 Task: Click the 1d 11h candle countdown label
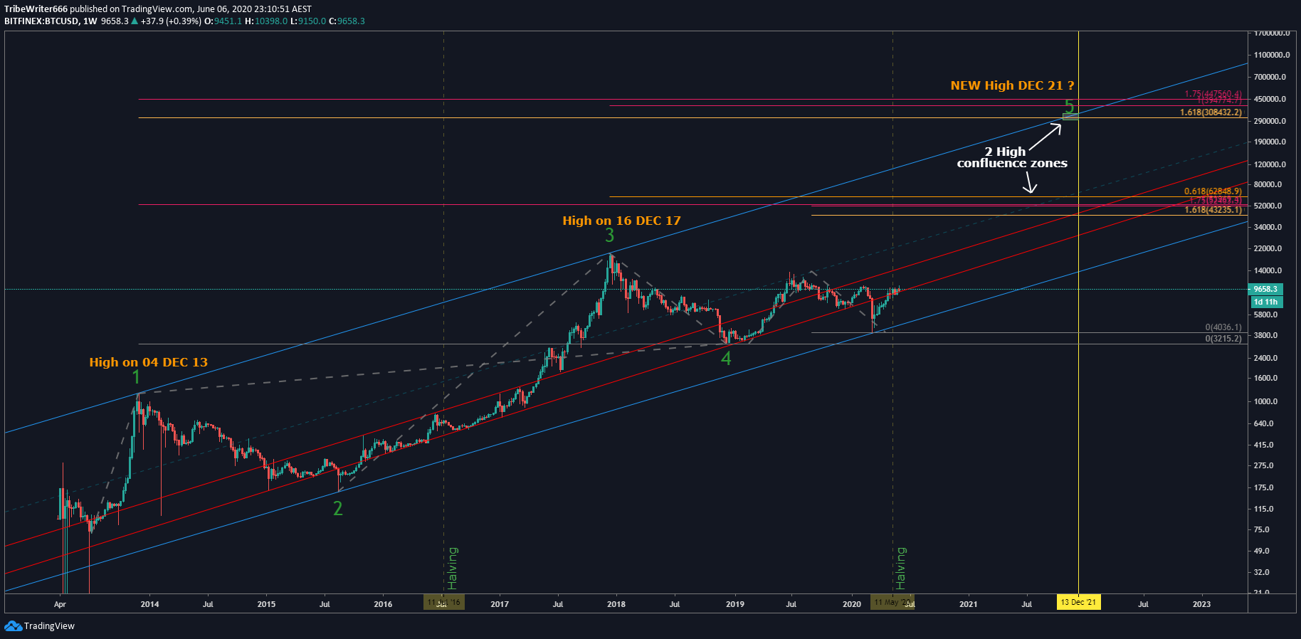tap(1265, 302)
